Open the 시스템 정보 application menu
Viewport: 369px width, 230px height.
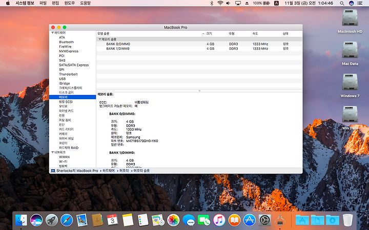(x=25, y=3)
